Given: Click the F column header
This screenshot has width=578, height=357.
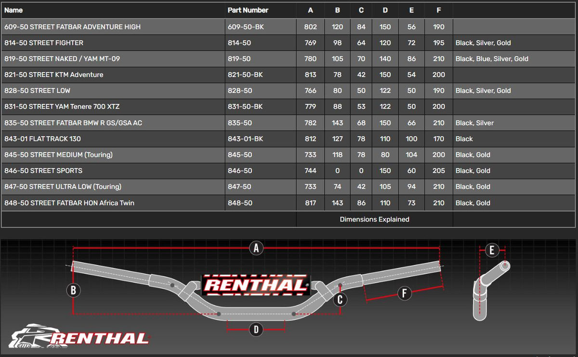Looking at the screenshot, I should coord(438,10).
